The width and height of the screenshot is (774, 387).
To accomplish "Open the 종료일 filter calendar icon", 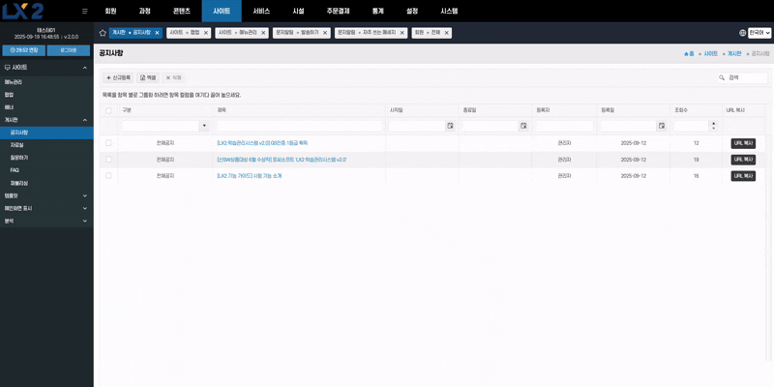I will click(x=523, y=126).
